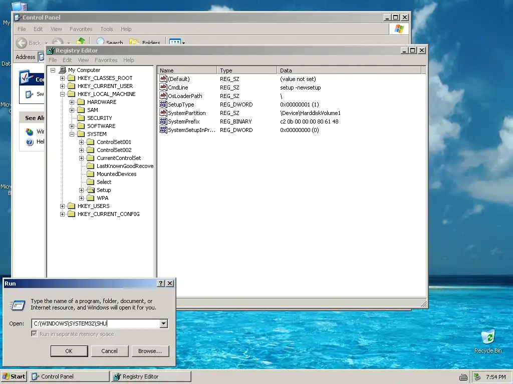Select the HKEY_CURRENT_CONFIG hive label
This screenshot has height=384, width=513.
(x=109, y=214)
